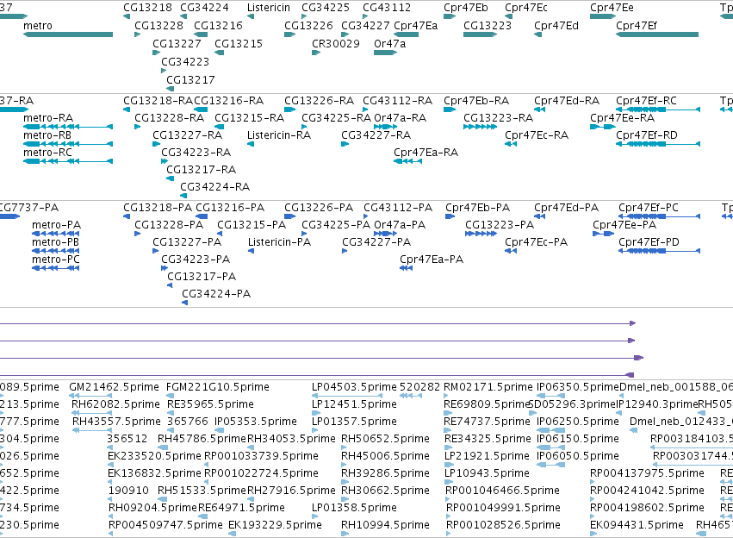Click the metro-RC transcript label
The height and width of the screenshot is (538, 733).
(x=47, y=153)
